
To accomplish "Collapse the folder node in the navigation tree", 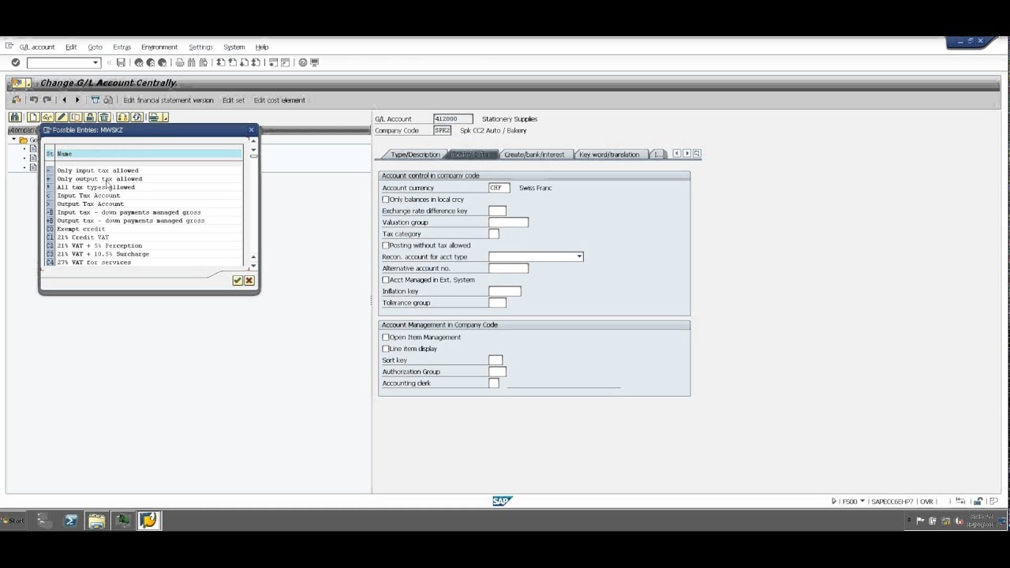I will [x=14, y=140].
